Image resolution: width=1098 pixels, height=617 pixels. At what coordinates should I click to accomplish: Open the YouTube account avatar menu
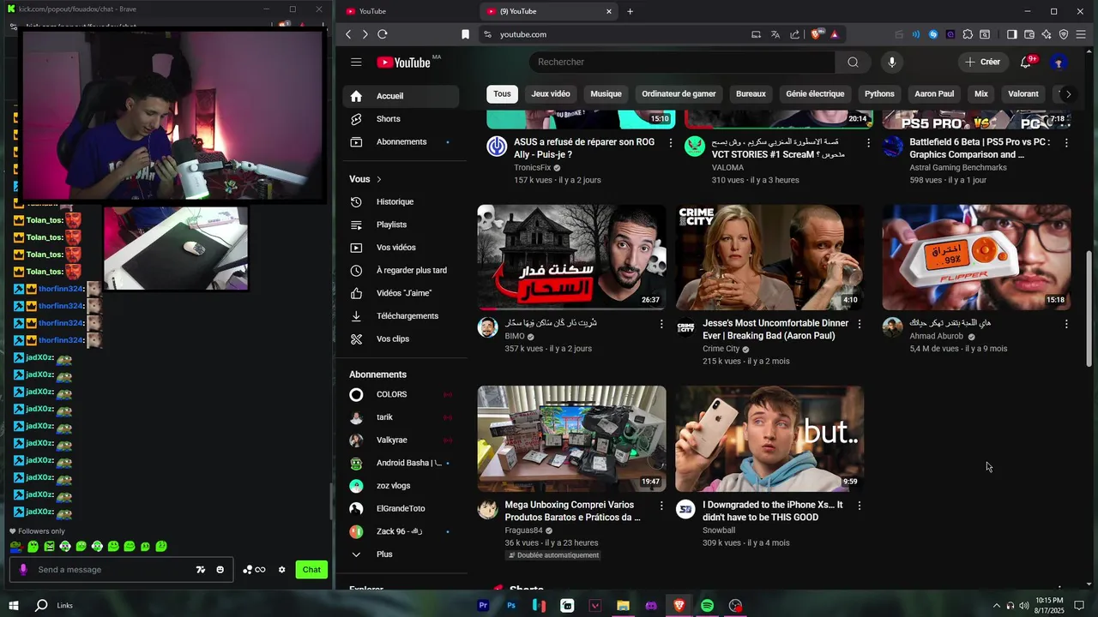click(1059, 62)
